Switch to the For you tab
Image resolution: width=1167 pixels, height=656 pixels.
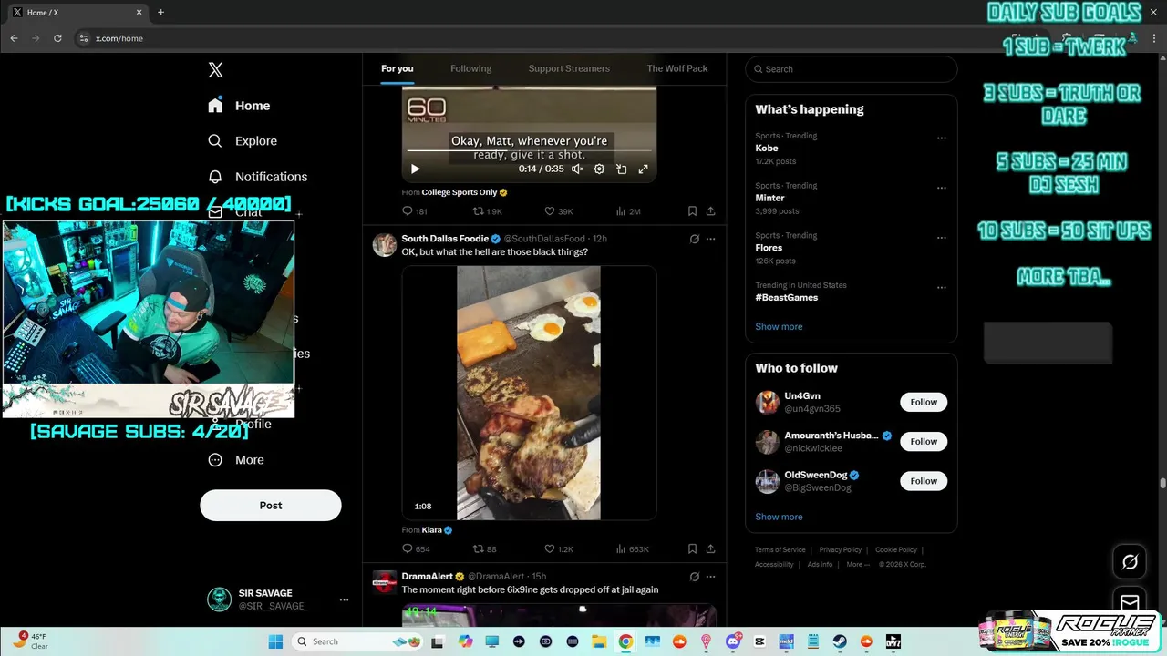(x=398, y=68)
